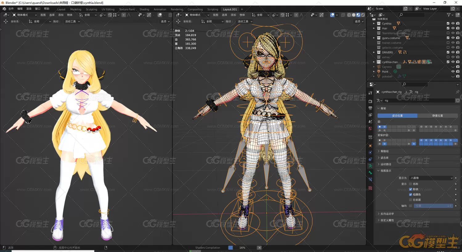The image size is (462, 252).
Task: Open the Bone Constraints properties tab
Action: (x=370, y=179)
